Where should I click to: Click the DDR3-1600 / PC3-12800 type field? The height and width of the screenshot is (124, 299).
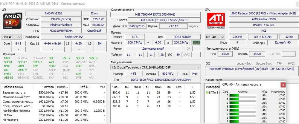(161, 79)
